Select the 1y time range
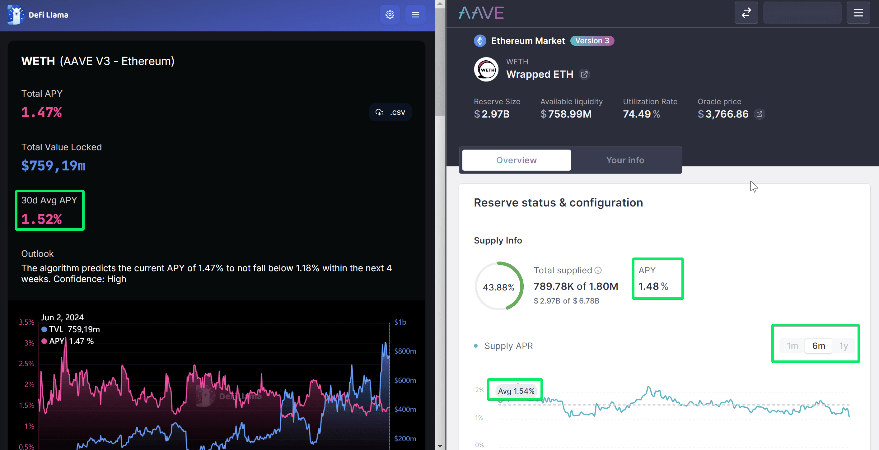Screen dimensions: 879x450 (x=844, y=346)
